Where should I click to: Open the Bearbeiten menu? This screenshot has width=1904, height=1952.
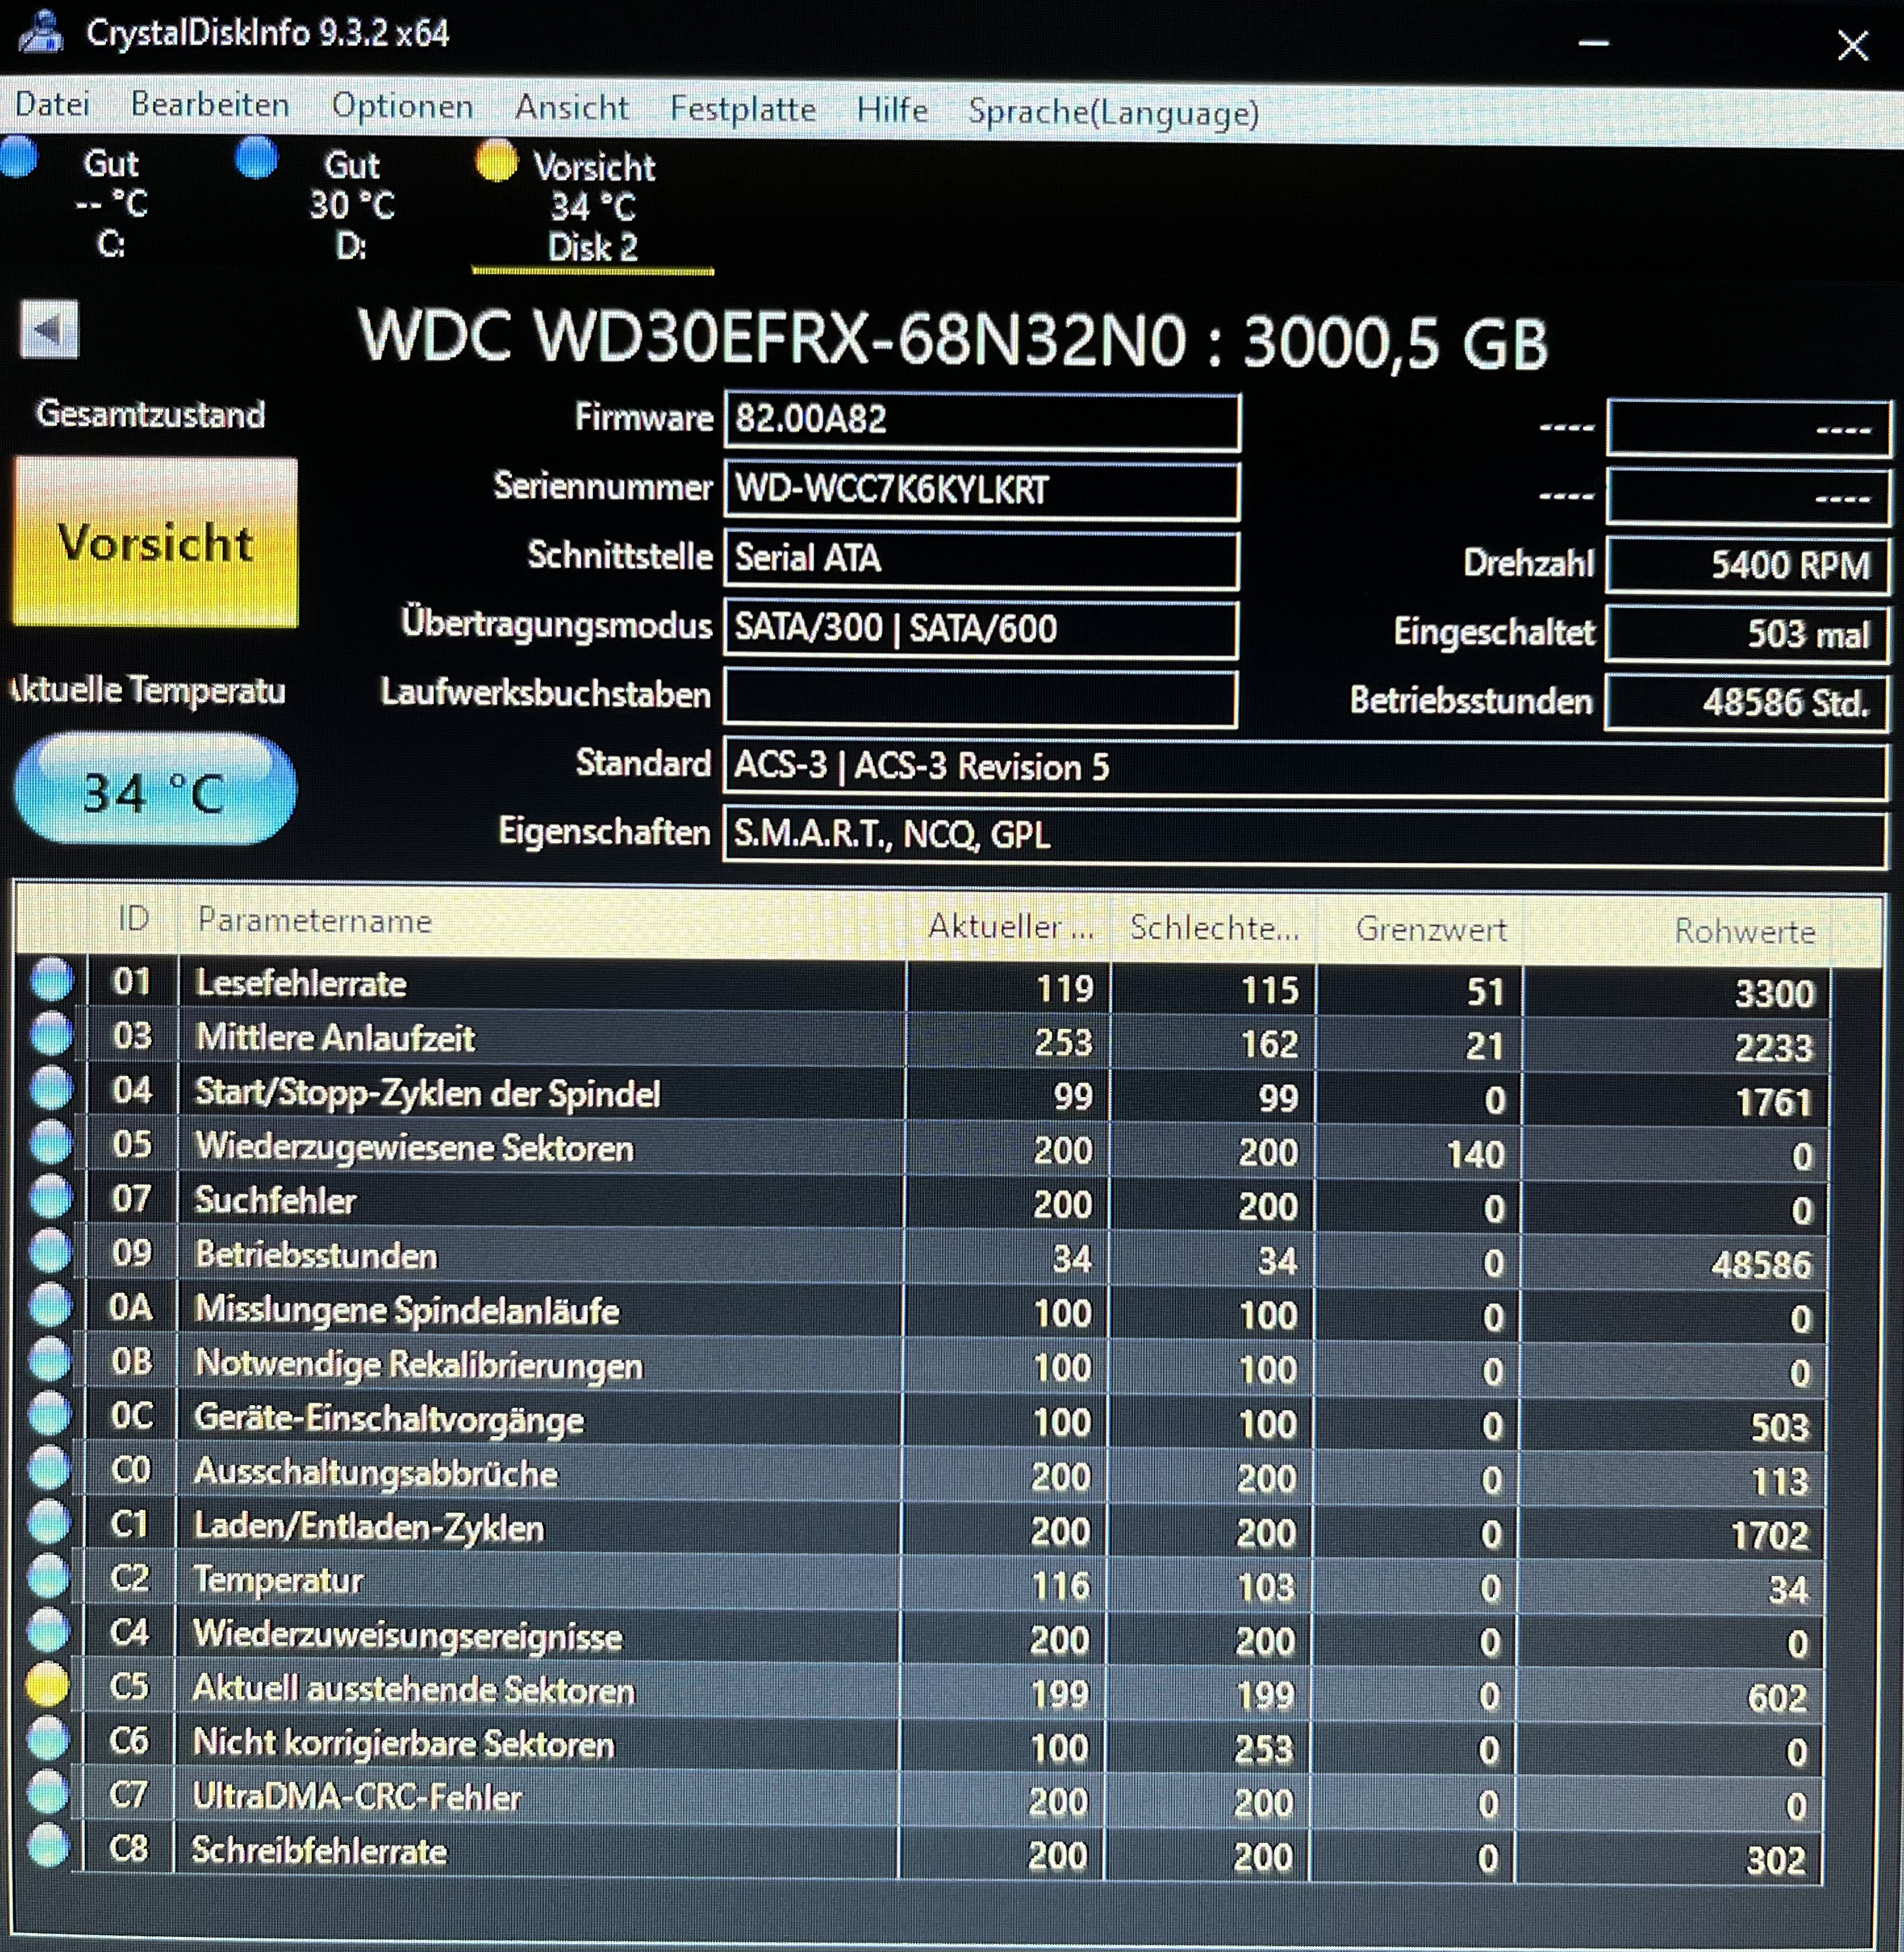(x=210, y=104)
